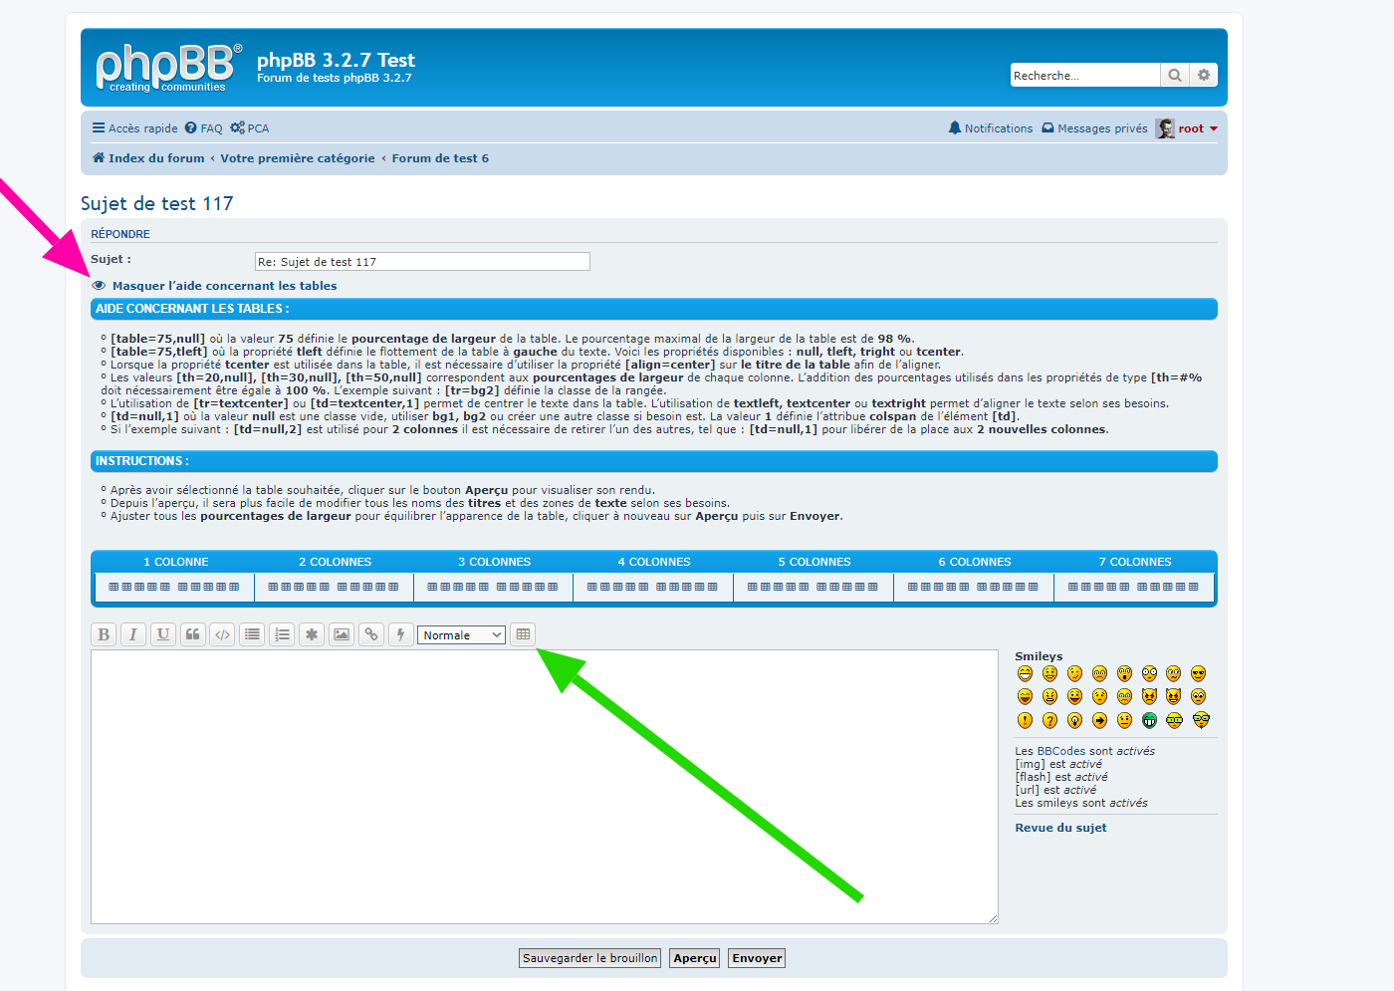Insert a URL link tag

click(x=371, y=634)
